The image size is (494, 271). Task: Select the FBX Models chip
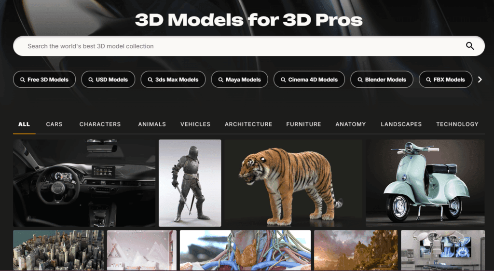pos(445,80)
